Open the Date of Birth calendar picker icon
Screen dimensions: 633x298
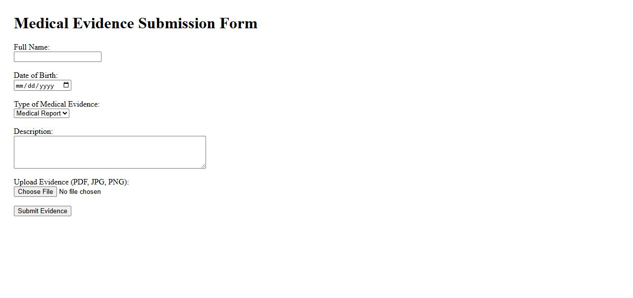(66, 85)
